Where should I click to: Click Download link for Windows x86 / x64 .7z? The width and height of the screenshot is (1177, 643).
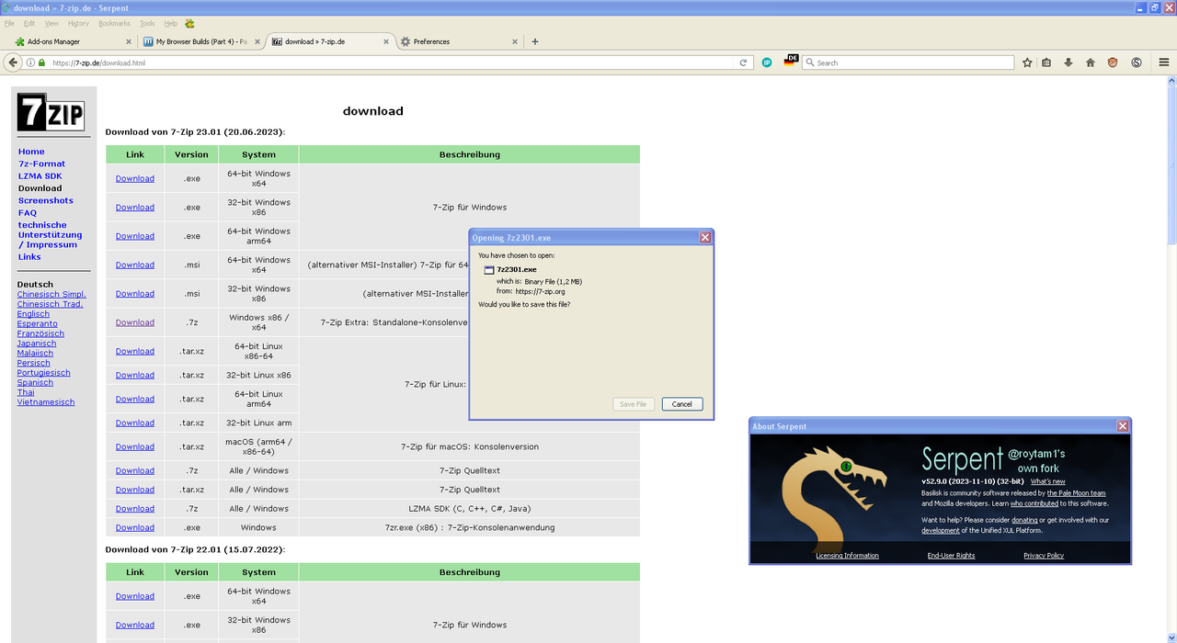[135, 322]
